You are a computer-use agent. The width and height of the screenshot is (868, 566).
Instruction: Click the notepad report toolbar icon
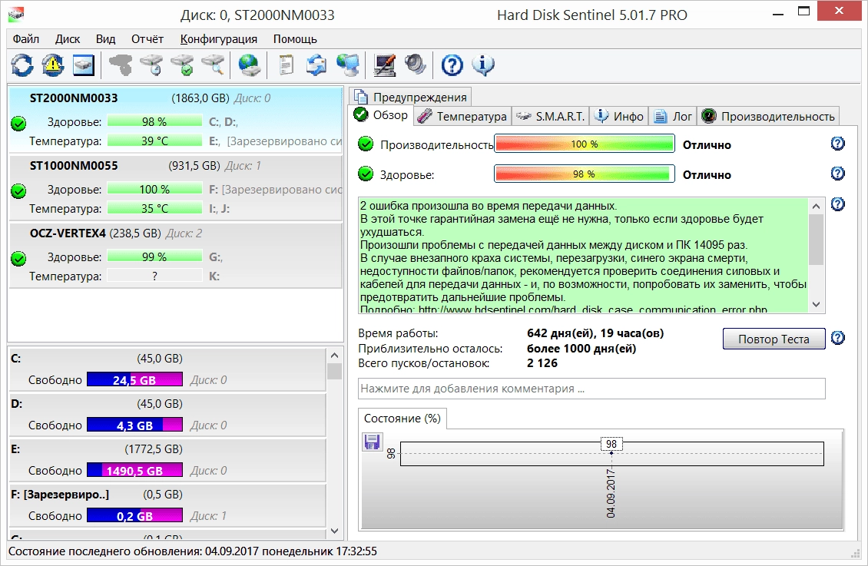point(286,65)
